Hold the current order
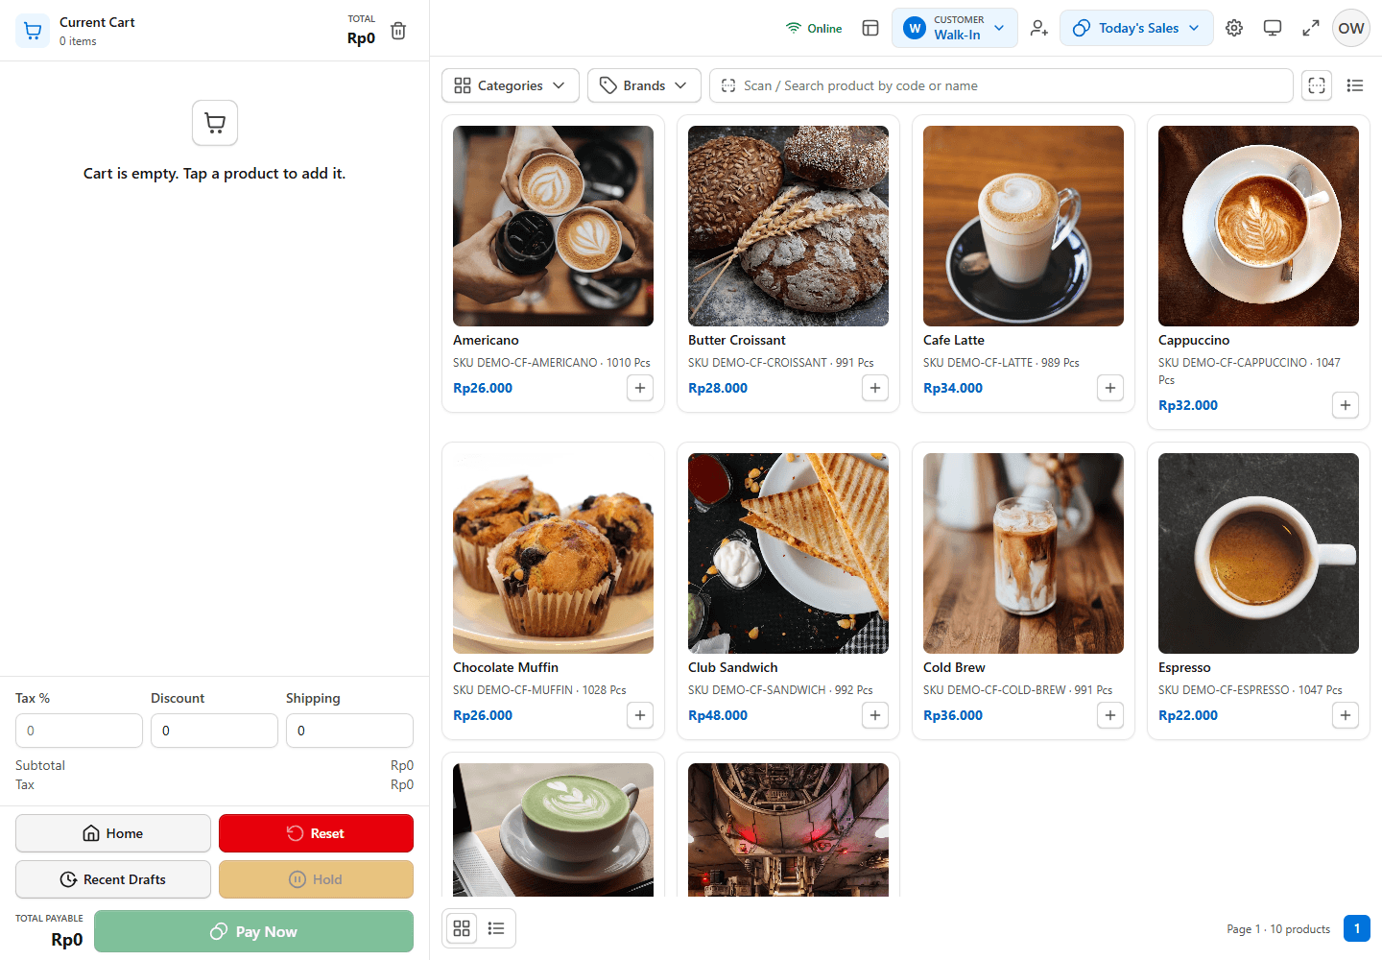The width and height of the screenshot is (1382, 960). pos(316,879)
